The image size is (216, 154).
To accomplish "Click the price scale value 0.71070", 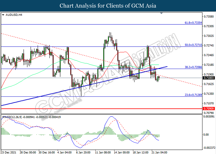I will [x=209, y=103].
